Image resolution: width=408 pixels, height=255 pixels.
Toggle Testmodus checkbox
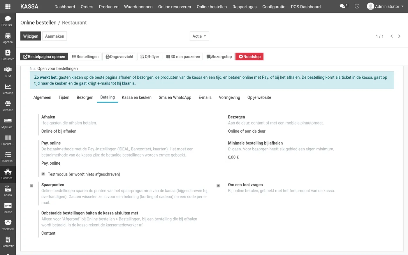[x=43, y=174]
